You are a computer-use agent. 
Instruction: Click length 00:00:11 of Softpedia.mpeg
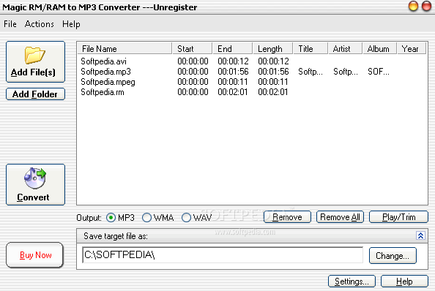point(273,82)
